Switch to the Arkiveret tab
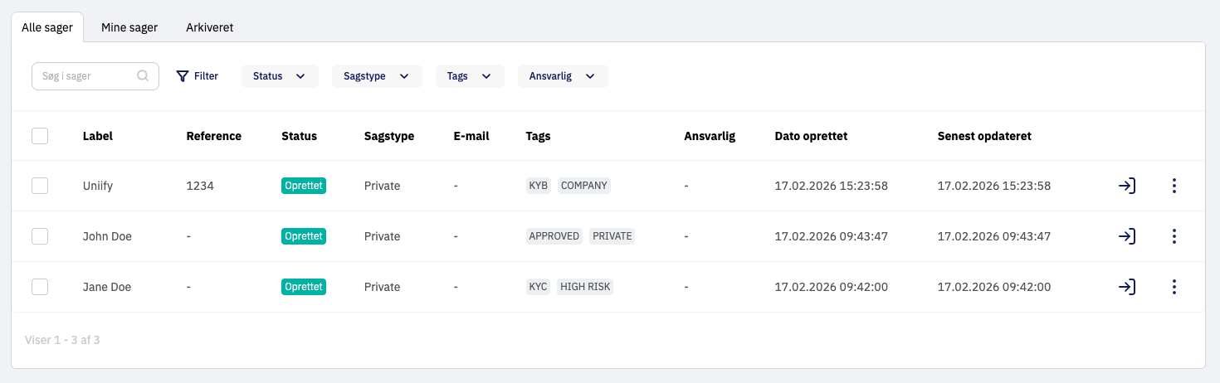This screenshot has height=383, width=1220. (209, 27)
